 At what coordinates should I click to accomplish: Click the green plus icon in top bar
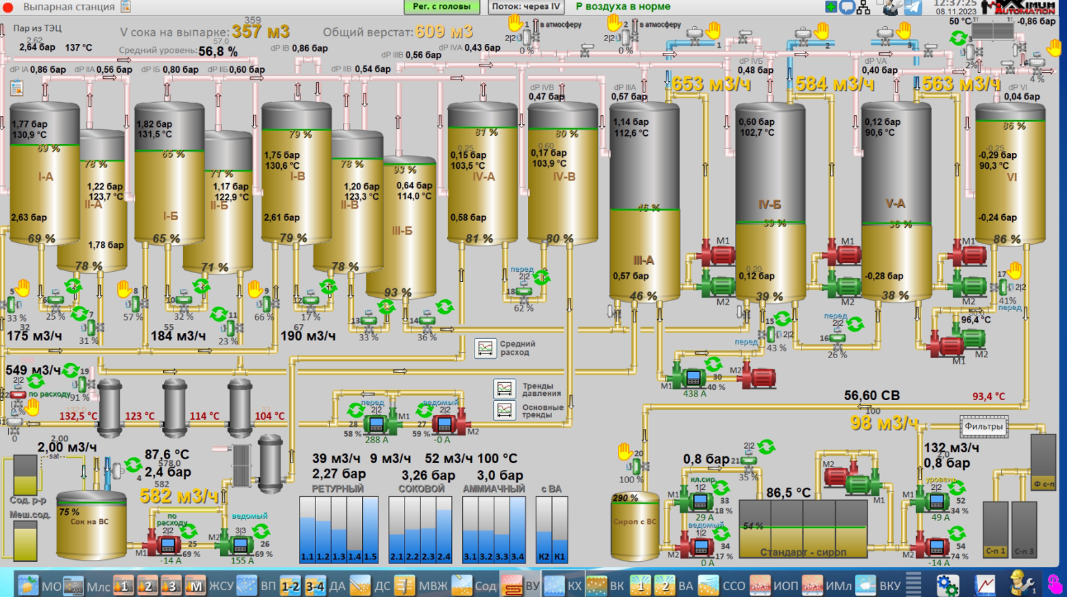(830, 8)
